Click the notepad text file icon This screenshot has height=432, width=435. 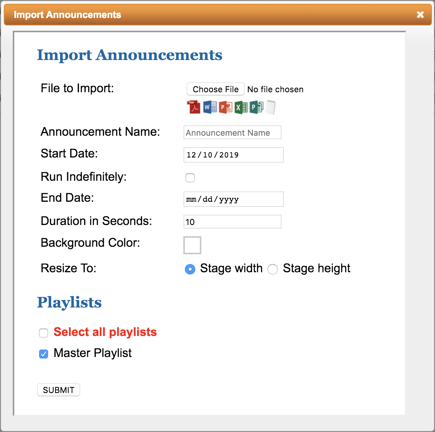[x=270, y=107]
